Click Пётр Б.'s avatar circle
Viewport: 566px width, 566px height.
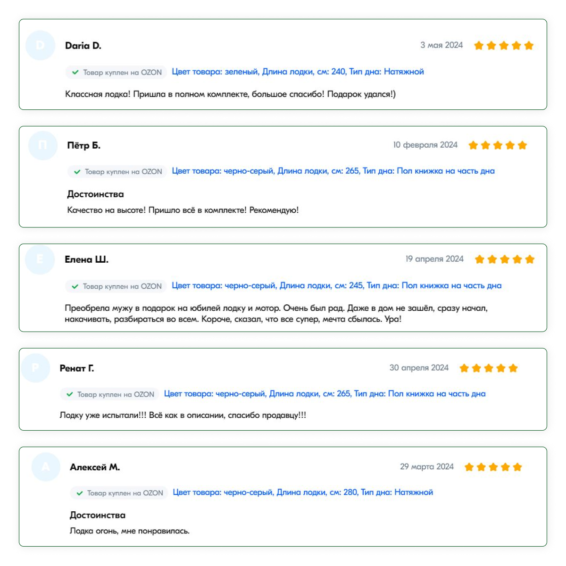click(42, 145)
